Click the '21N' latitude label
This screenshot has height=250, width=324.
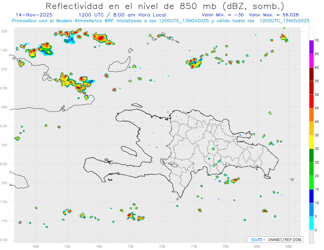click(x=4, y=69)
